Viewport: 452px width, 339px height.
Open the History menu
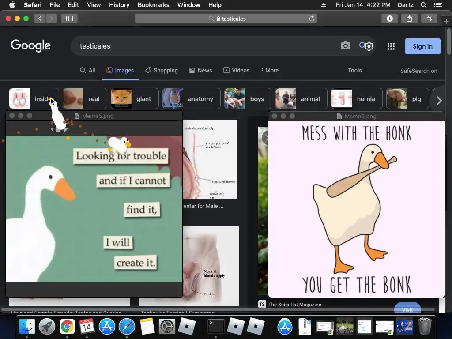(x=119, y=5)
